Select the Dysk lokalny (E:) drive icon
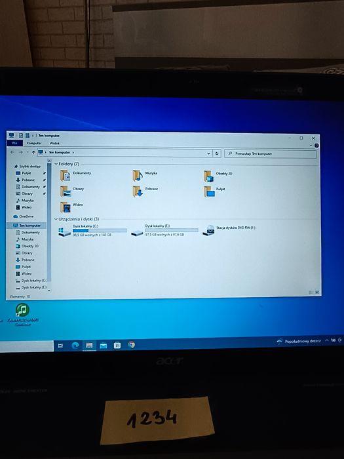Image resolution: width=344 pixels, height=459 pixels. [136, 233]
